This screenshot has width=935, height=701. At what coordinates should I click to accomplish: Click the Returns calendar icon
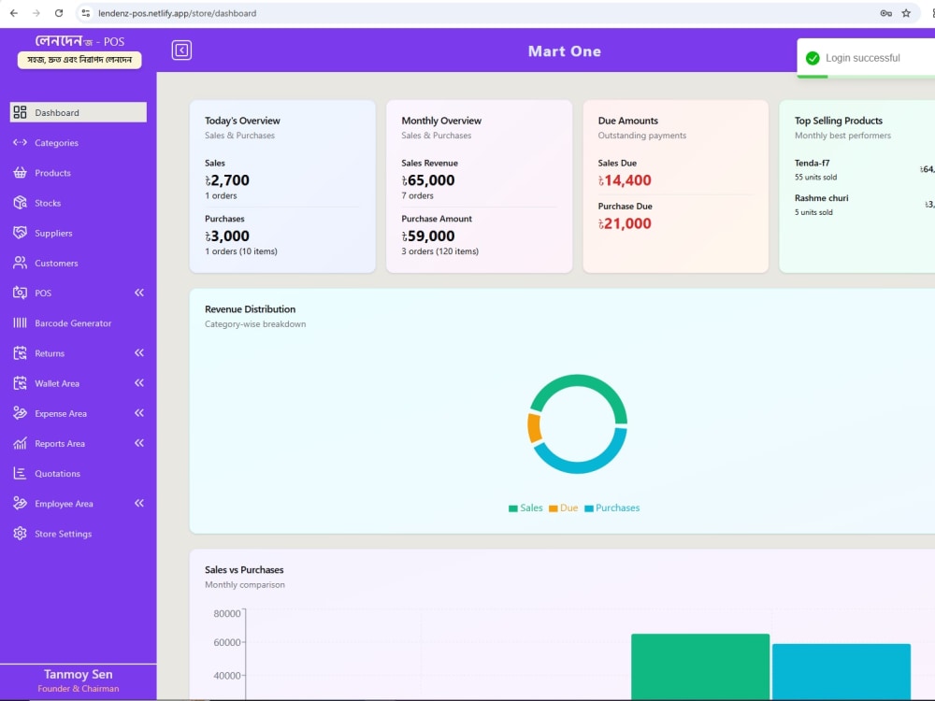(20, 353)
